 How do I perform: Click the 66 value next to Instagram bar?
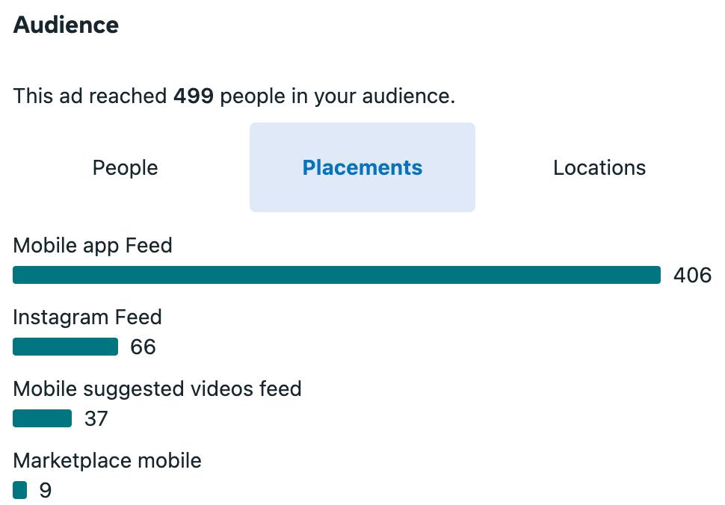click(x=143, y=347)
